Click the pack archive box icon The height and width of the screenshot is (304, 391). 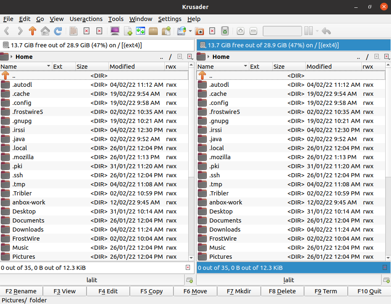153,31
